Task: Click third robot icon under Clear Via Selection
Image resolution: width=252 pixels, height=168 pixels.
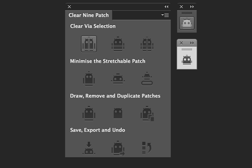Action: 147,44
